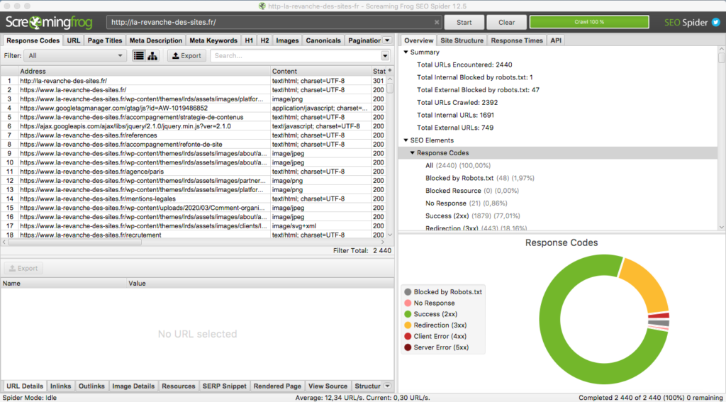This screenshot has height=402, width=726.
Task: Click the Crawl 100% progress bar
Action: coord(589,22)
